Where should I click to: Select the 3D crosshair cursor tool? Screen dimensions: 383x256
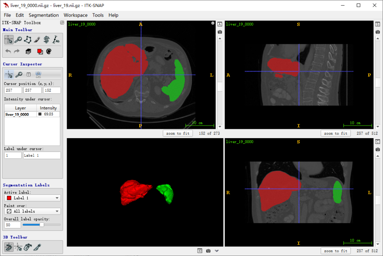tap(18, 247)
